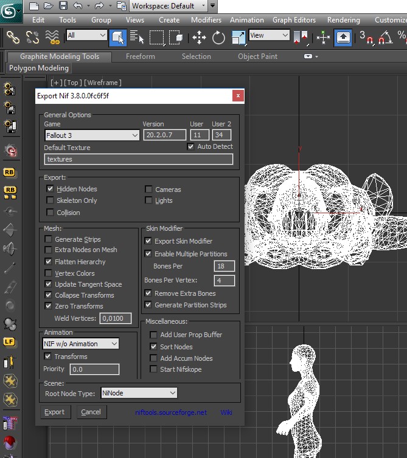Click the biped figure sidebar icon
The width and height of the screenshot is (407, 458).
[x=9, y=361]
